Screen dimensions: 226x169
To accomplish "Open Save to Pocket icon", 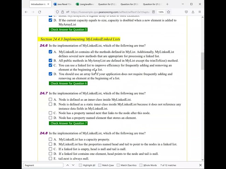I will pyautogui.click(x=186, y=12).
